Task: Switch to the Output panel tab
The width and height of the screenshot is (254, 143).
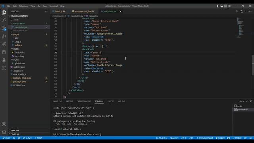Action: click(x=69, y=101)
